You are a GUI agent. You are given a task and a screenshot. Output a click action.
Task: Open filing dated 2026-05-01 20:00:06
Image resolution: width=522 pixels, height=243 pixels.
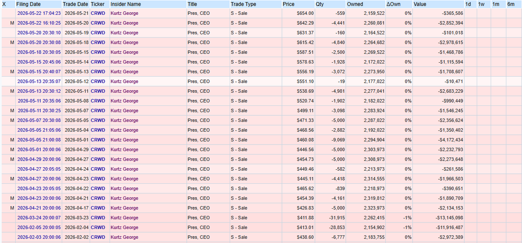pos(39,150)
